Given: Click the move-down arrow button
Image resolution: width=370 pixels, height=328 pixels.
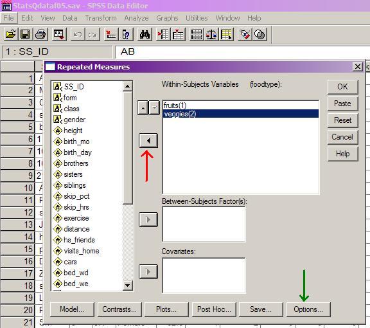Looking at the screenshot, I should tap(154, 108).
